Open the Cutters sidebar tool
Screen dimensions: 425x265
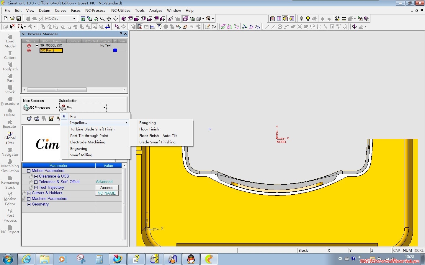[x=10, y=55]
